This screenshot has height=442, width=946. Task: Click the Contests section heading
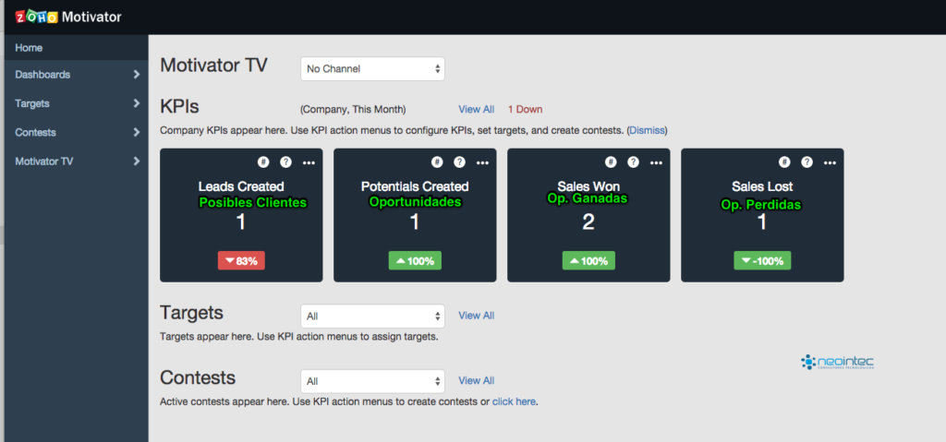pyautogui.click(x=198, y=378)
